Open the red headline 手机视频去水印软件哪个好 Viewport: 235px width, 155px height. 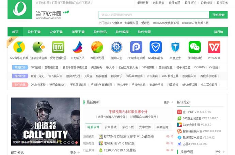pos(128,111)
